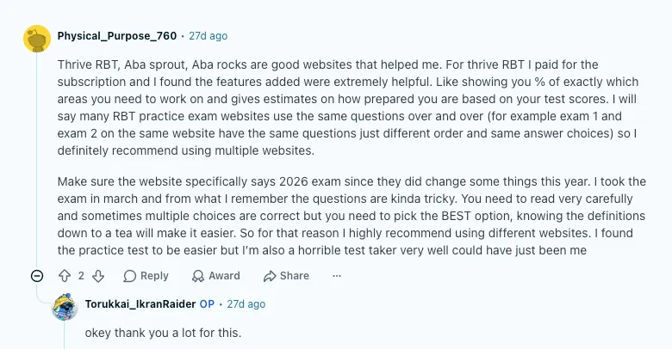Visit Physical_Purpose_760's profile via username
This screenshot has width=672, height=349.
[117, 36]
